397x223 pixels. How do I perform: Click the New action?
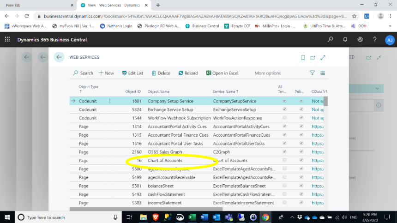tap(106, 73)
